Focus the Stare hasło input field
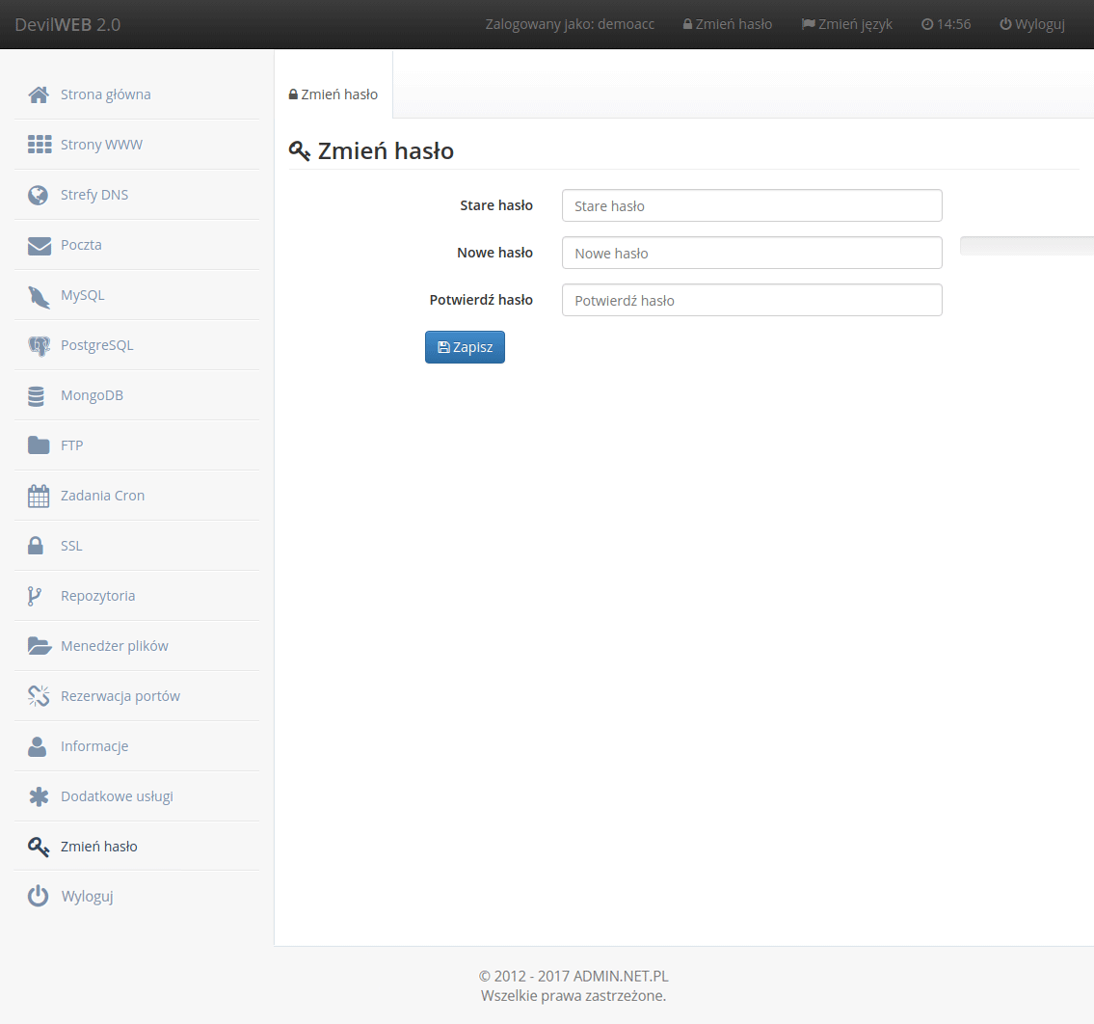 pos(751,205)
